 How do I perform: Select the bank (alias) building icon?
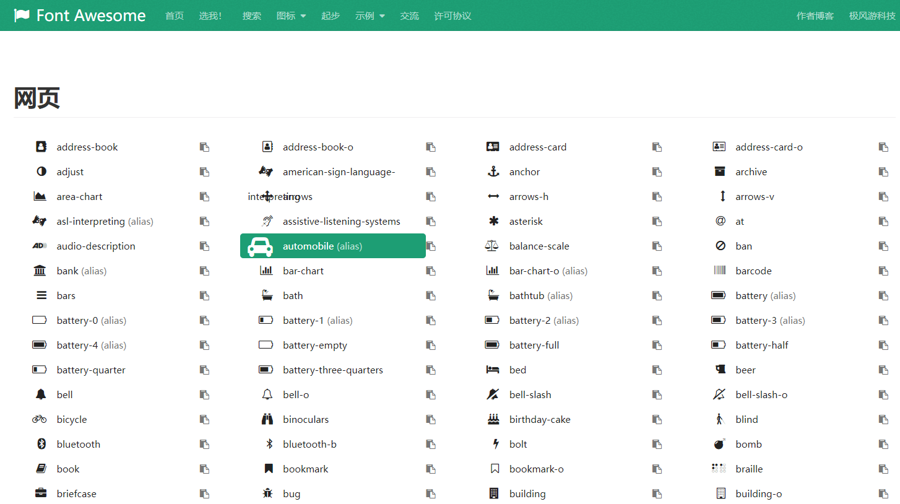point(40,271)
